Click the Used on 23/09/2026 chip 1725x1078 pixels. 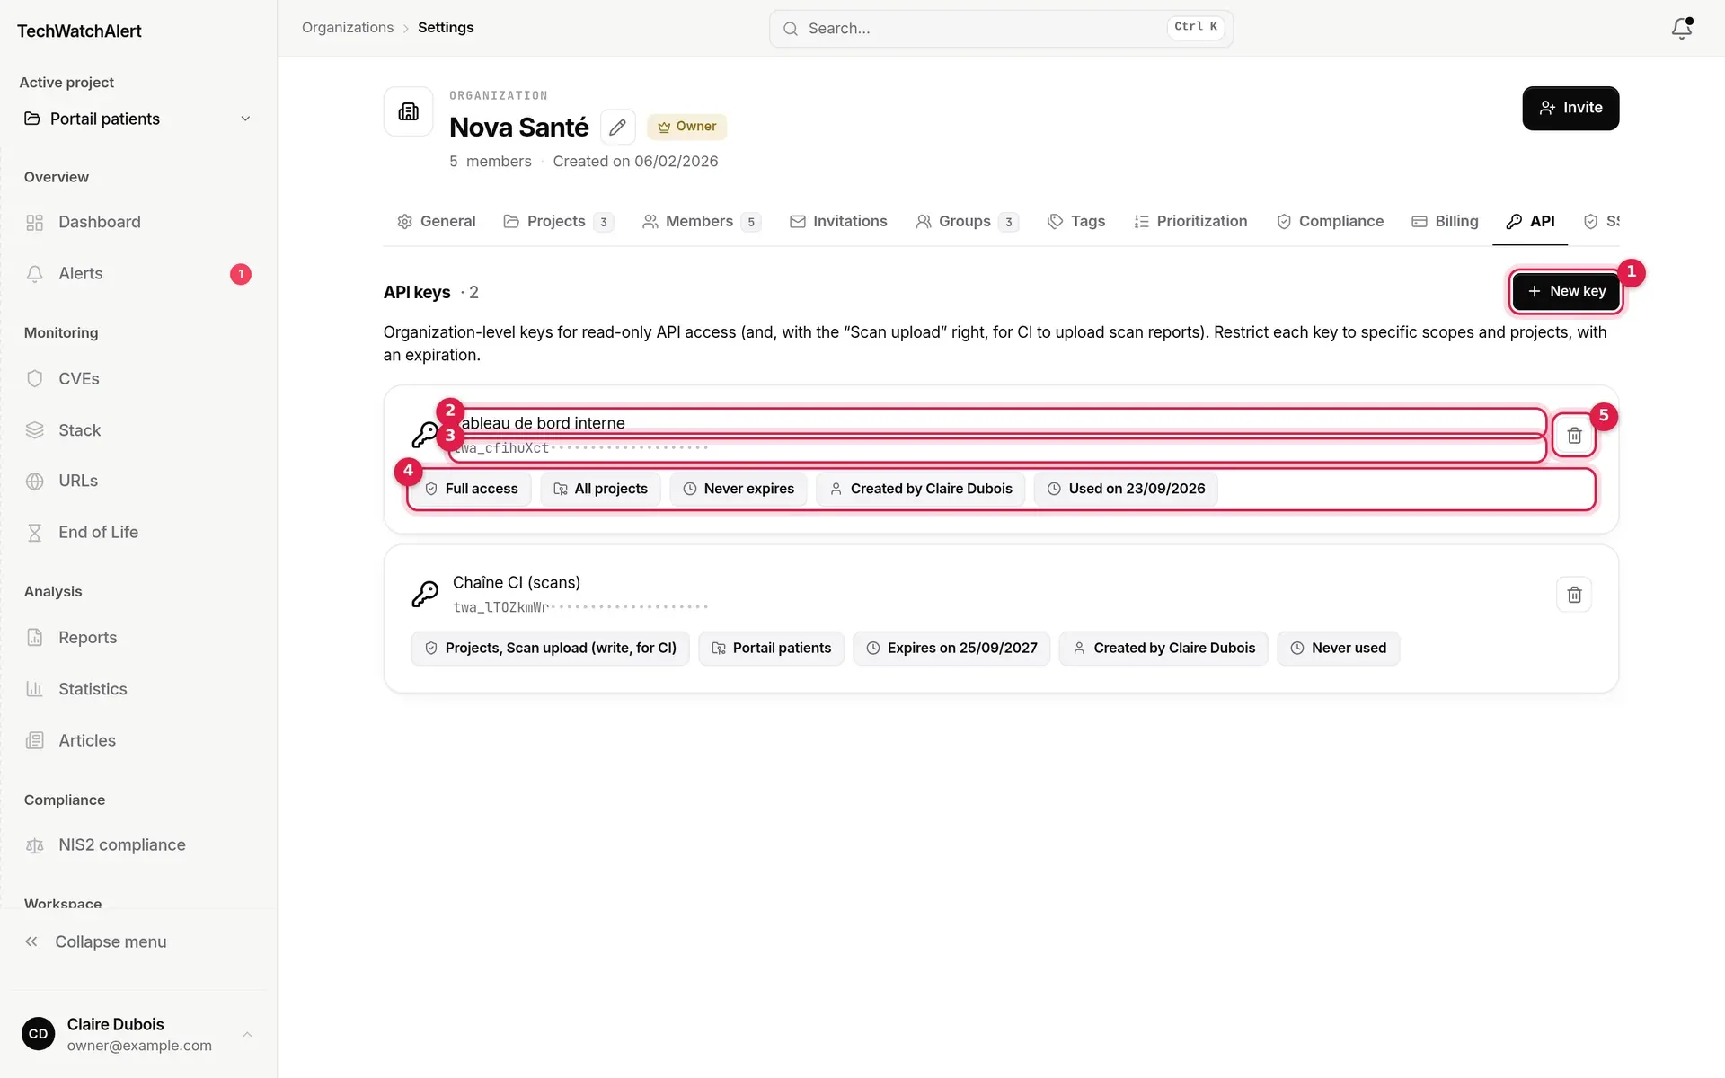[1127, 489]
